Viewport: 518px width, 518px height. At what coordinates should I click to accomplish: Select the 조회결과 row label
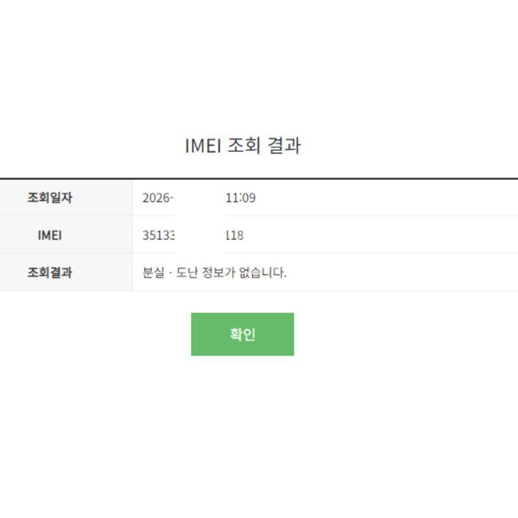tap(49, 273)
